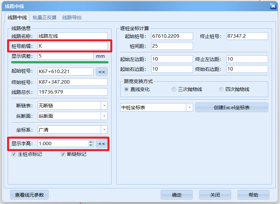Select the 四次抛物线 radio option
This screenshot has height=204, width=280.
point(221,89)
